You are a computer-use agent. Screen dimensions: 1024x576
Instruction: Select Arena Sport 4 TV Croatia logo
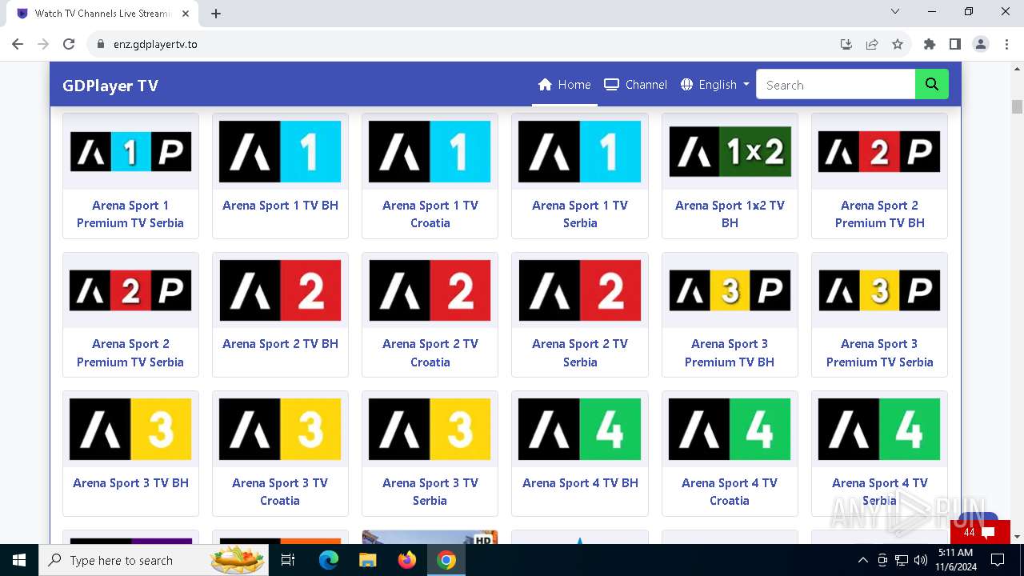[x=730, y=430]
